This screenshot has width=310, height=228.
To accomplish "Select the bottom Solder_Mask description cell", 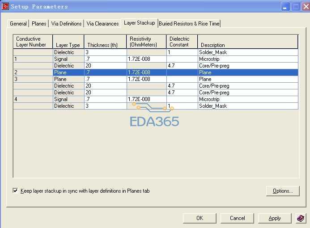I will click(x=248, y=106).
